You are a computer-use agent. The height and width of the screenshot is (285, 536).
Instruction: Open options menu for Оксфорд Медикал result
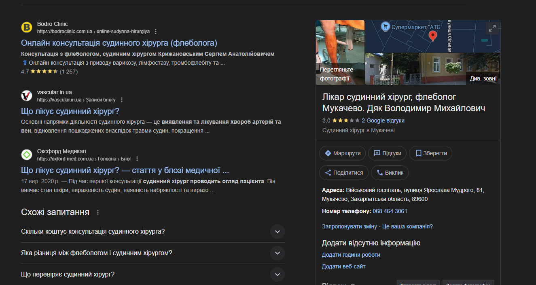(x=137, y=159)
